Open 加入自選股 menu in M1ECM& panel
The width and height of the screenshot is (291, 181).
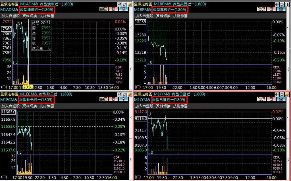(x=11, y=106)
